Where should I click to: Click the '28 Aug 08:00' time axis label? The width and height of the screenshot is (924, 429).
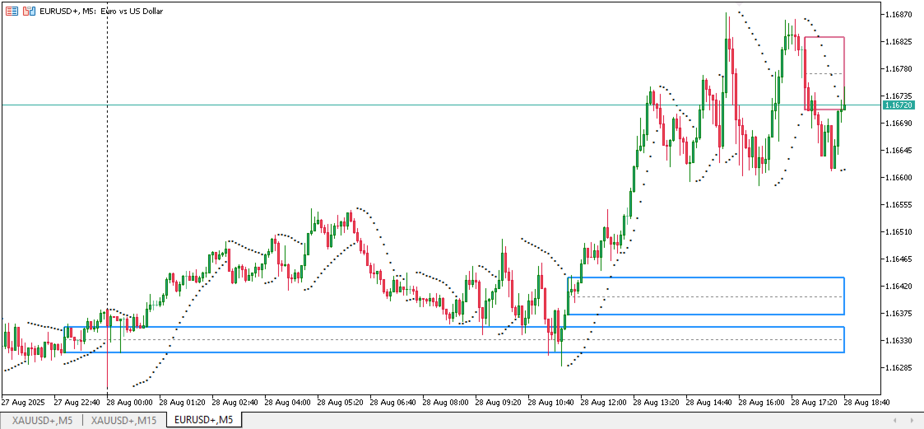443,402
